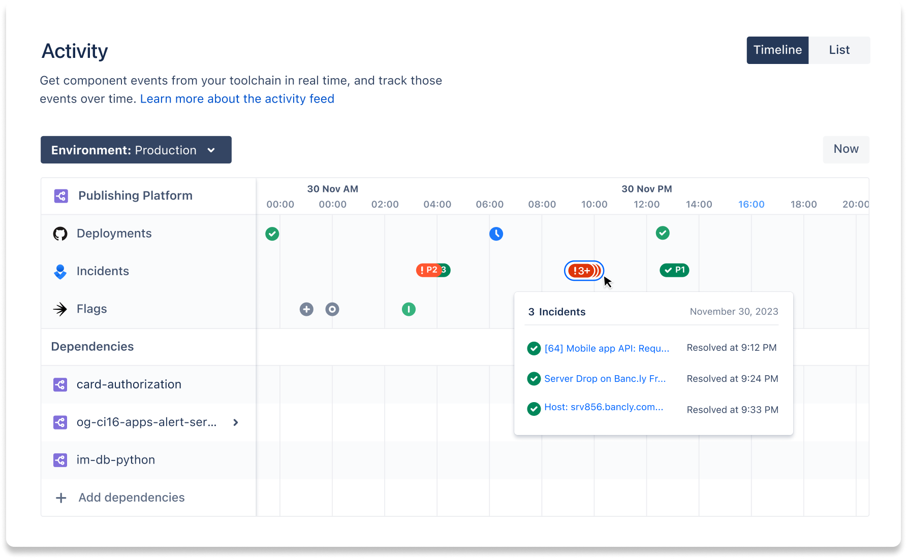Click the 3+ incident cluster bubble
The height and width of the screenshot is (559, 907).
coord(583,271)
